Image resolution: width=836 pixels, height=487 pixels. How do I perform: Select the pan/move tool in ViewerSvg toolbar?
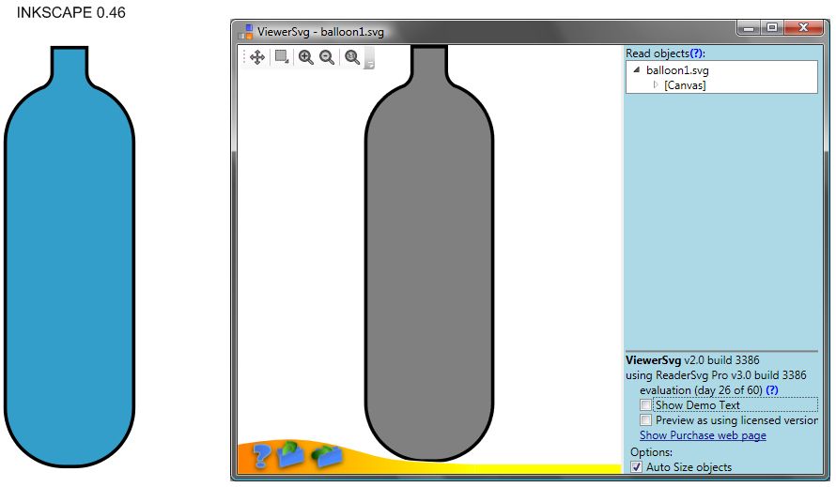tap(257, 57)
